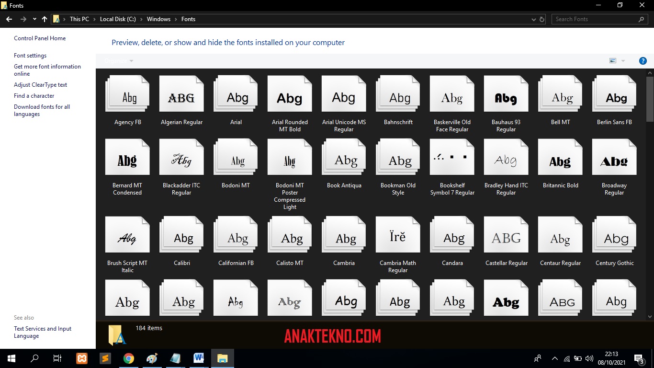Screen dimensions: 654x368
Task: Click Download fonts for all languages
Action: 42,110
